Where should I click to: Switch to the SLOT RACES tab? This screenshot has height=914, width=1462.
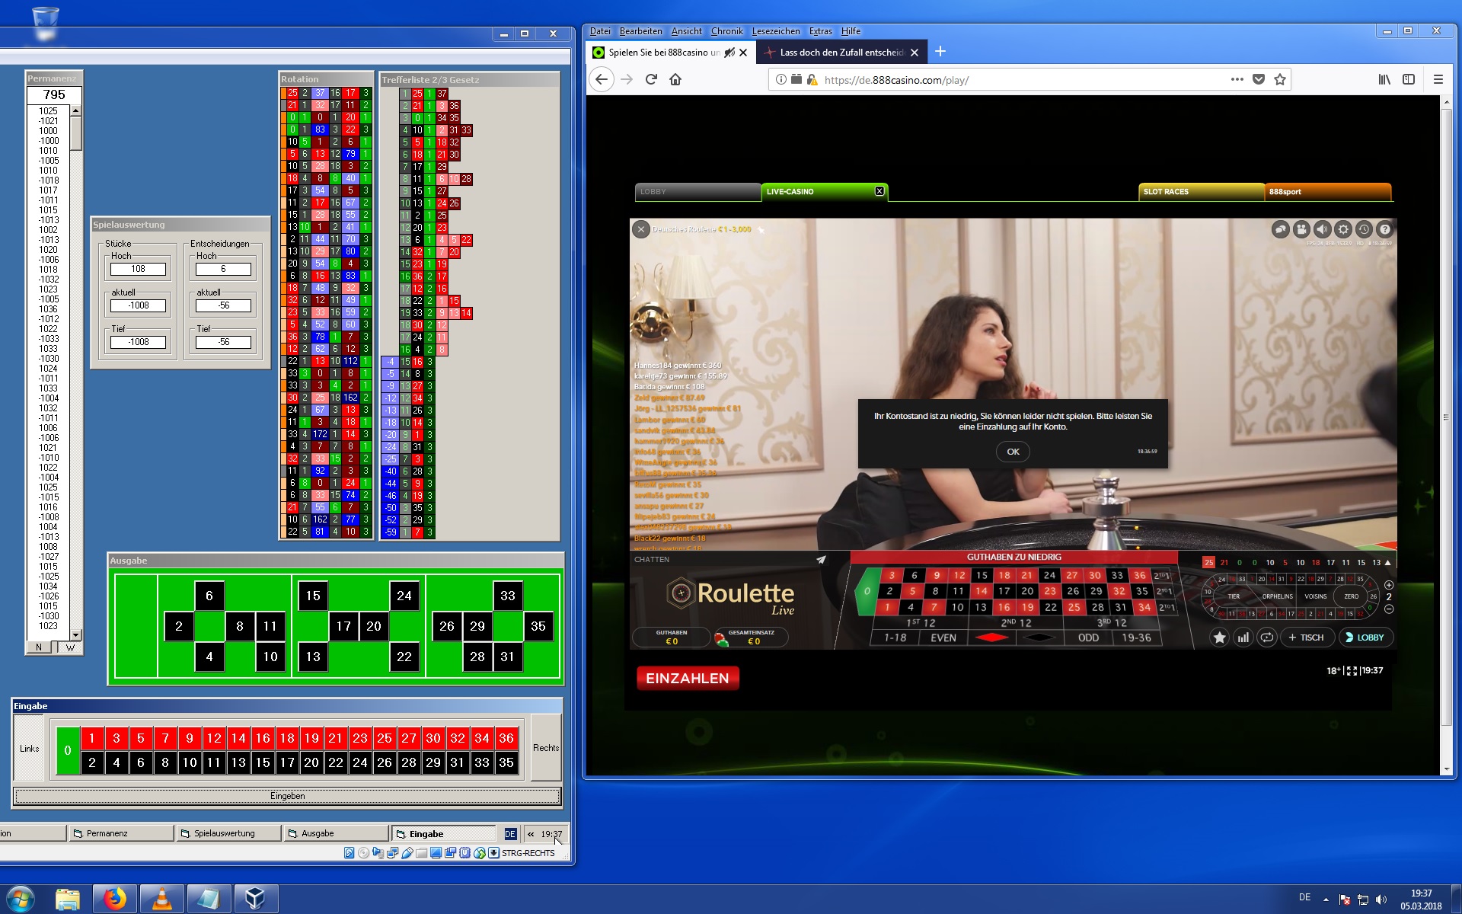point(1201,192)
